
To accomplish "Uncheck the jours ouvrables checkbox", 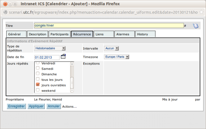I will pos(38,84).
